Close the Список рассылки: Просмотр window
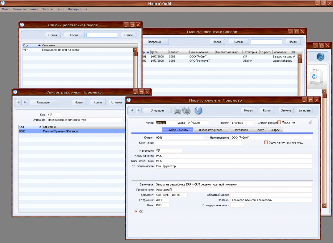The image size is (333, 243). click(x=147, y=92)
